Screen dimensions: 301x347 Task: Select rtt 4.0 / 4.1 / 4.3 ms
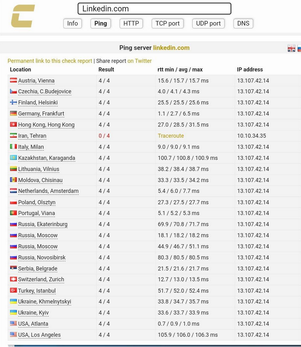click(179, 91)
